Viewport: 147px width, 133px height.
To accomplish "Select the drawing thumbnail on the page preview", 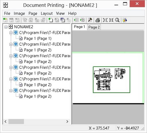I will click(x=112, y=80).
